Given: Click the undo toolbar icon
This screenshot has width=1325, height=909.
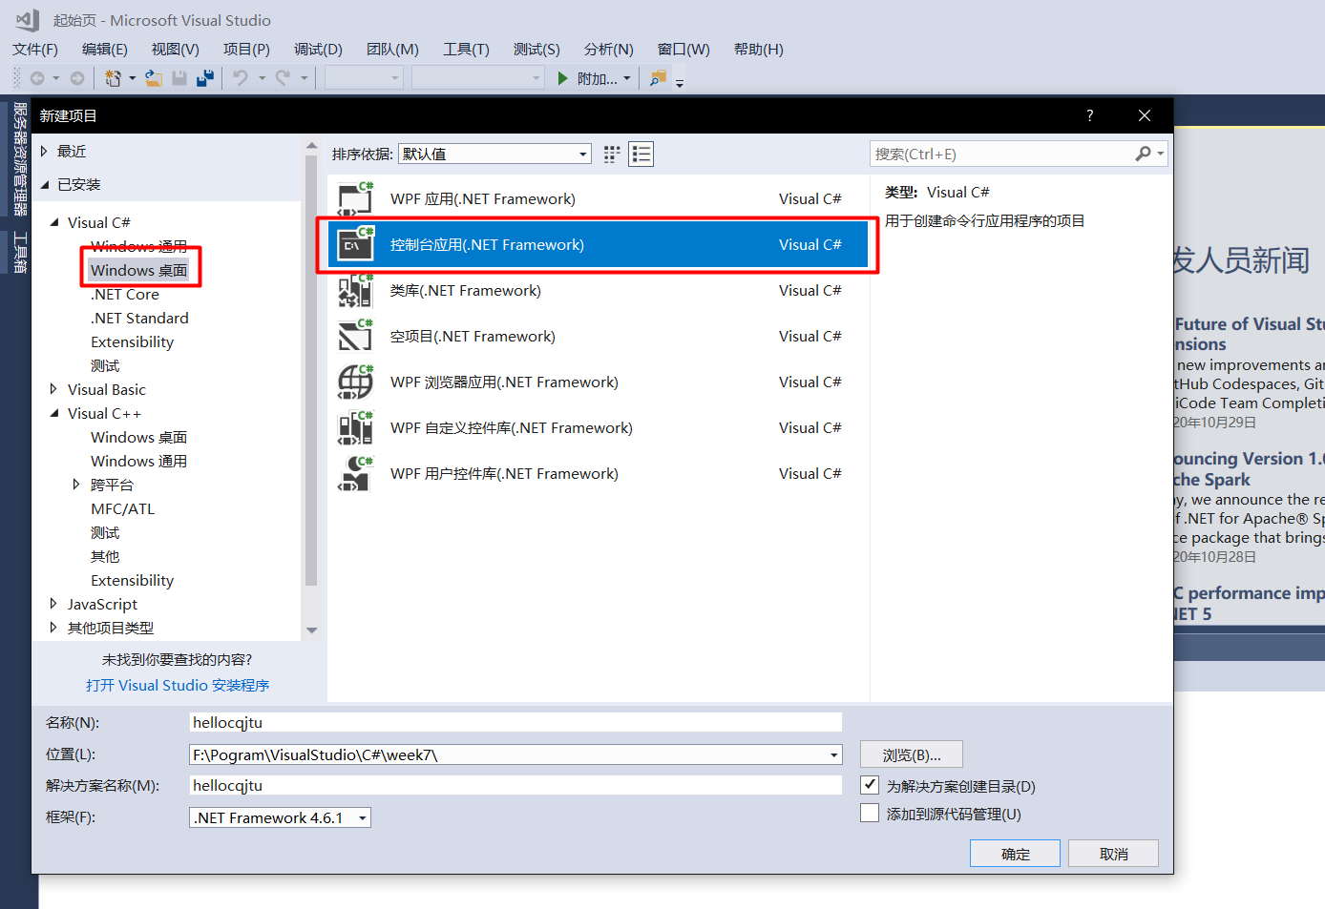Looking at the screenshot, I should (241, 78).
